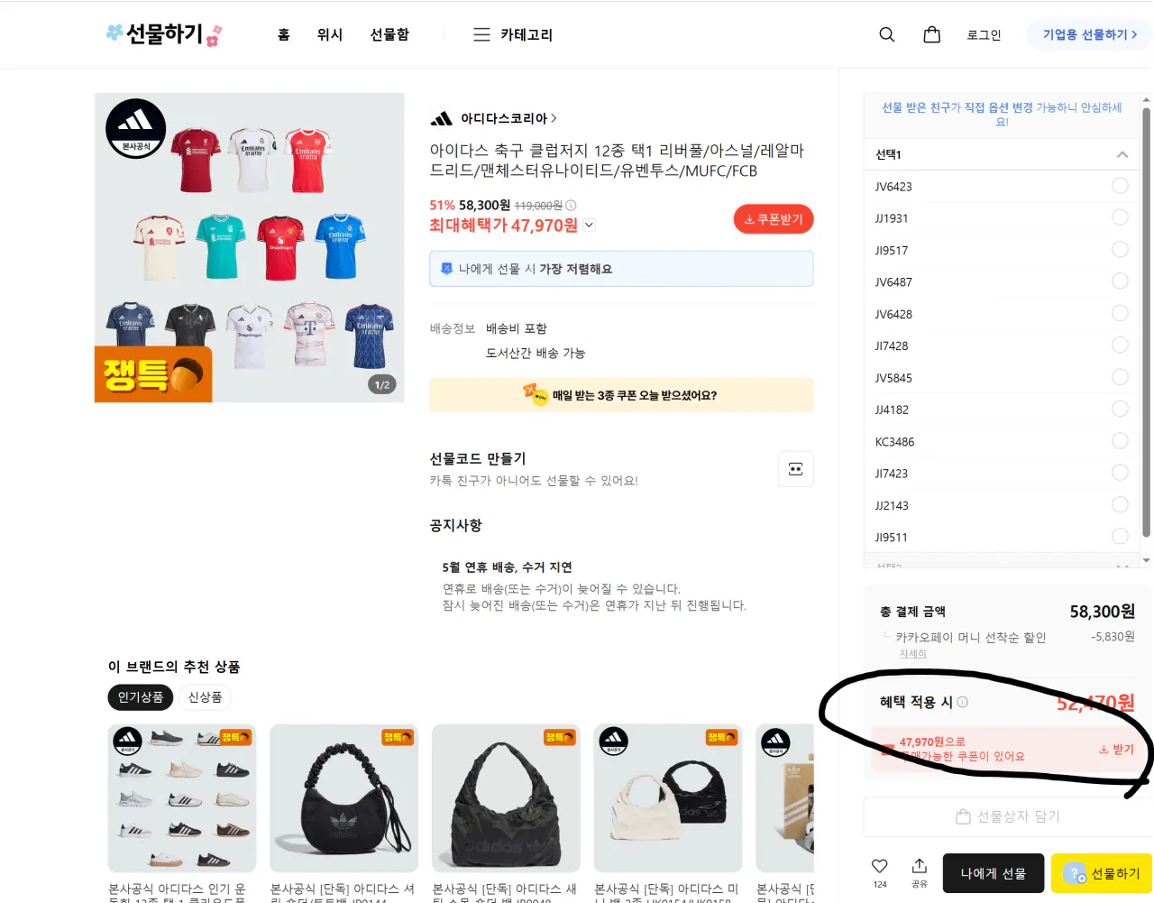Open the search magnifier icon
The image size is (1154, 903).
click(x=887, y=34)
